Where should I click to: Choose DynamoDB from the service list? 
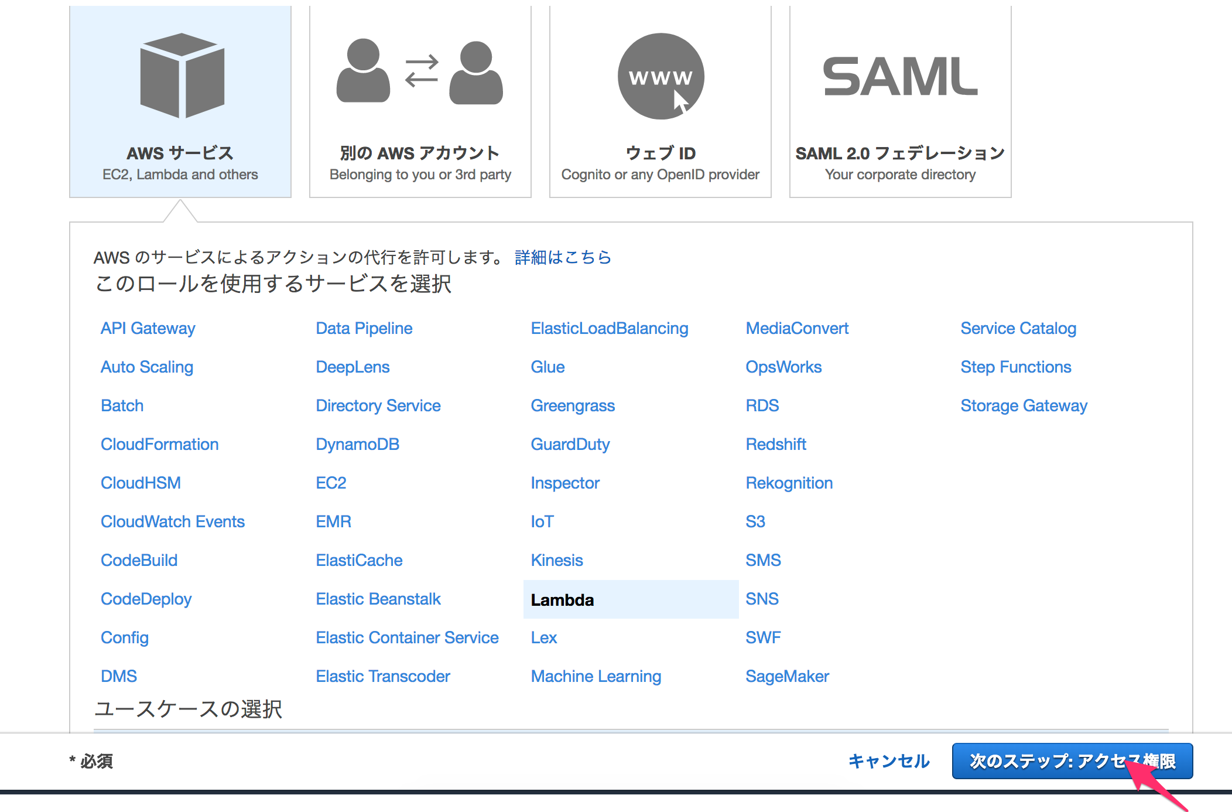357,443
